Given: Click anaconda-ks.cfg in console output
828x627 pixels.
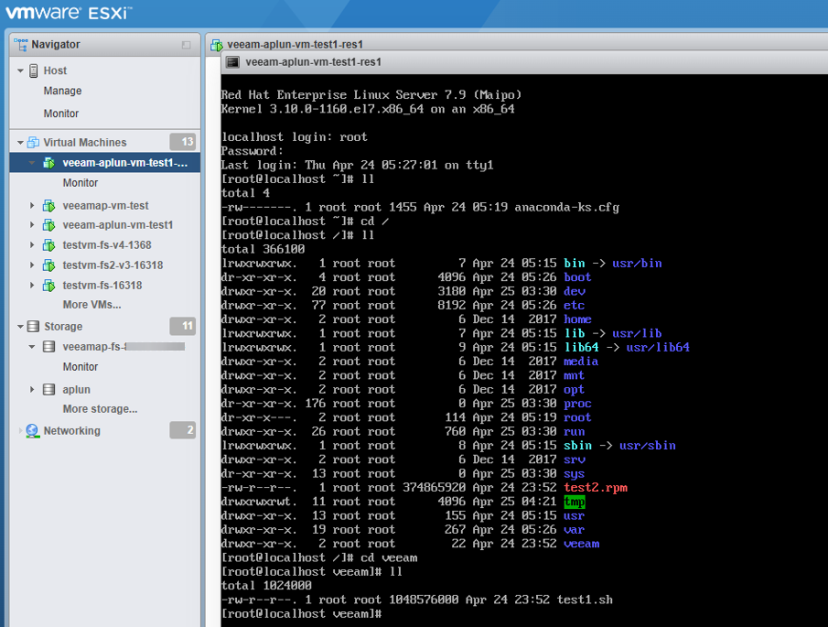Looking at the screenshot, I should click(x=566, y=207).
